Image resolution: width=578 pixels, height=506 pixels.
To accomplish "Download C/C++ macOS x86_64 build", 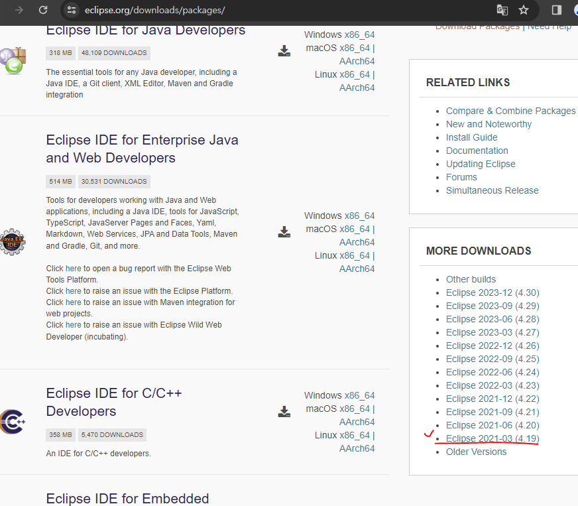I will pos(355,409).
